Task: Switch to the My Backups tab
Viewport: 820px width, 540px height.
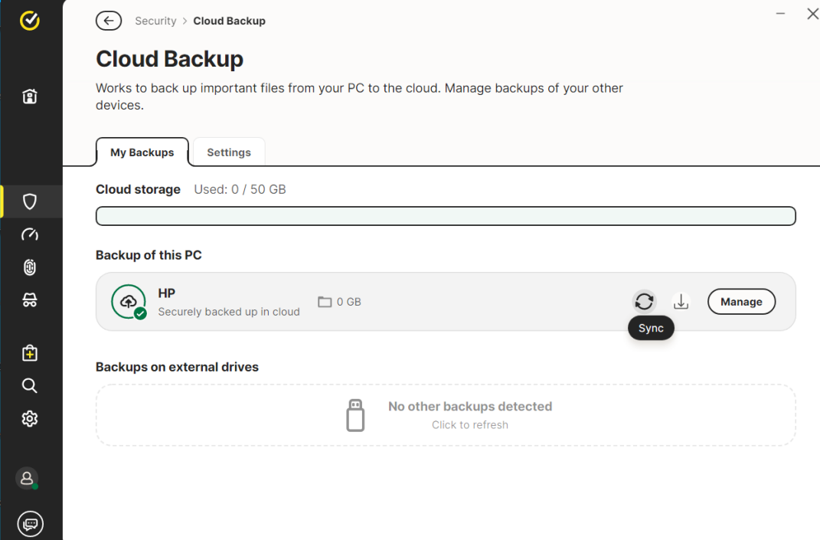Action: [142, 152]
